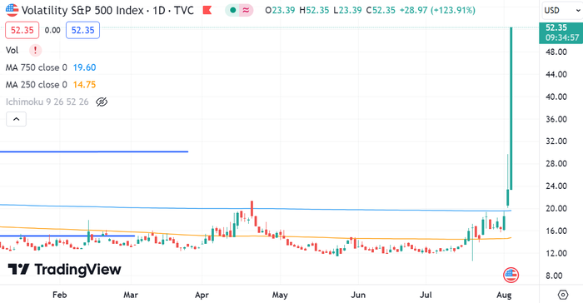Click the US flag symbol logo

click(12, 10)
